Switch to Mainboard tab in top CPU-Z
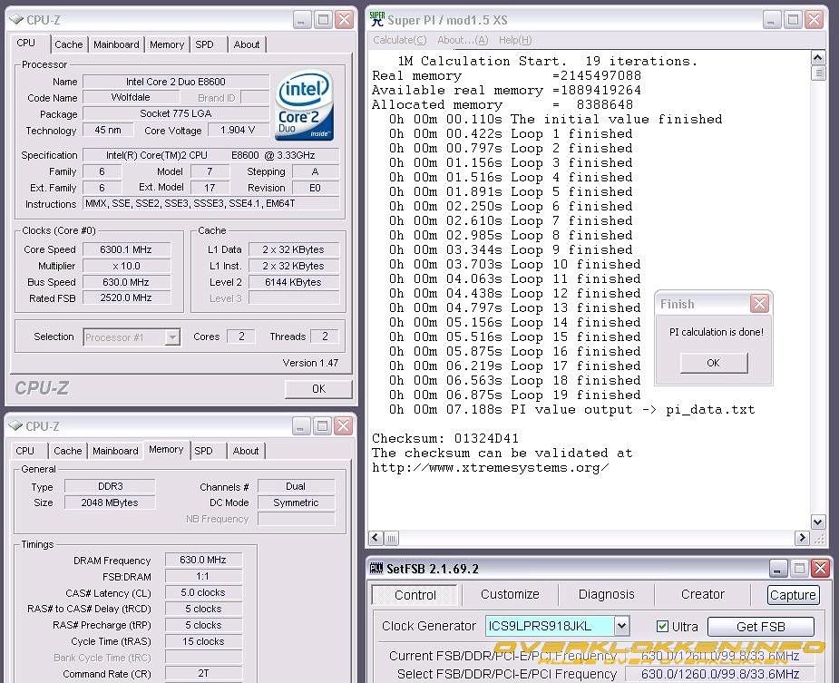Image resolution: width=839 pixels, height=683 pixels. coord(116,44)
